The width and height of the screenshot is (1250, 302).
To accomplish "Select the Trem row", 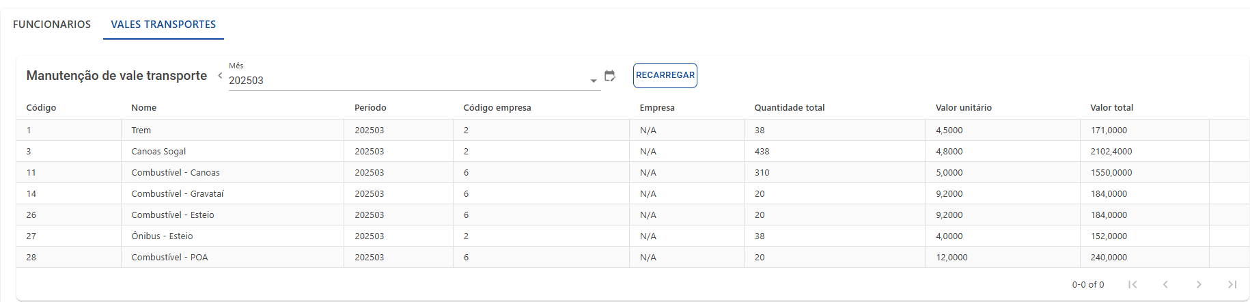I will [633, 130].
